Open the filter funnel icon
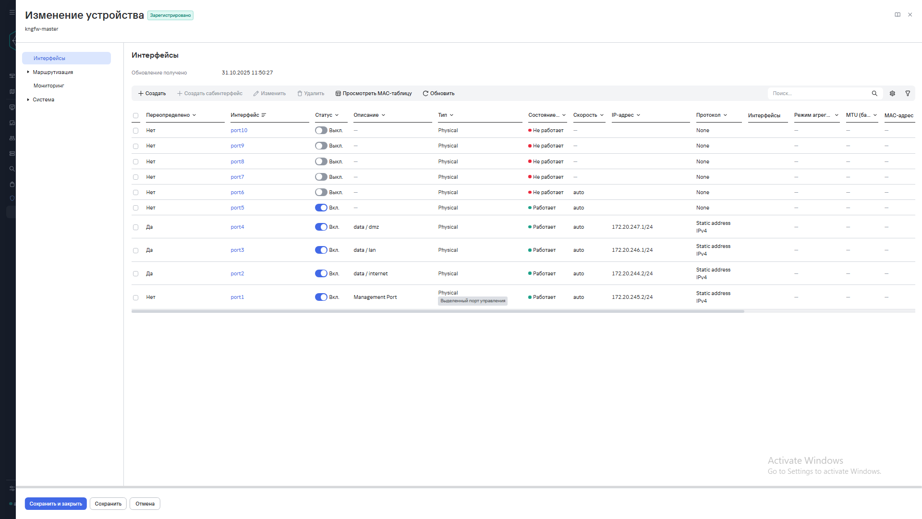922x519 pixels. point(908,93)
